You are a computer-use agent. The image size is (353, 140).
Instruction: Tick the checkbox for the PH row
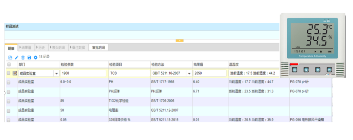click(8, 82)
